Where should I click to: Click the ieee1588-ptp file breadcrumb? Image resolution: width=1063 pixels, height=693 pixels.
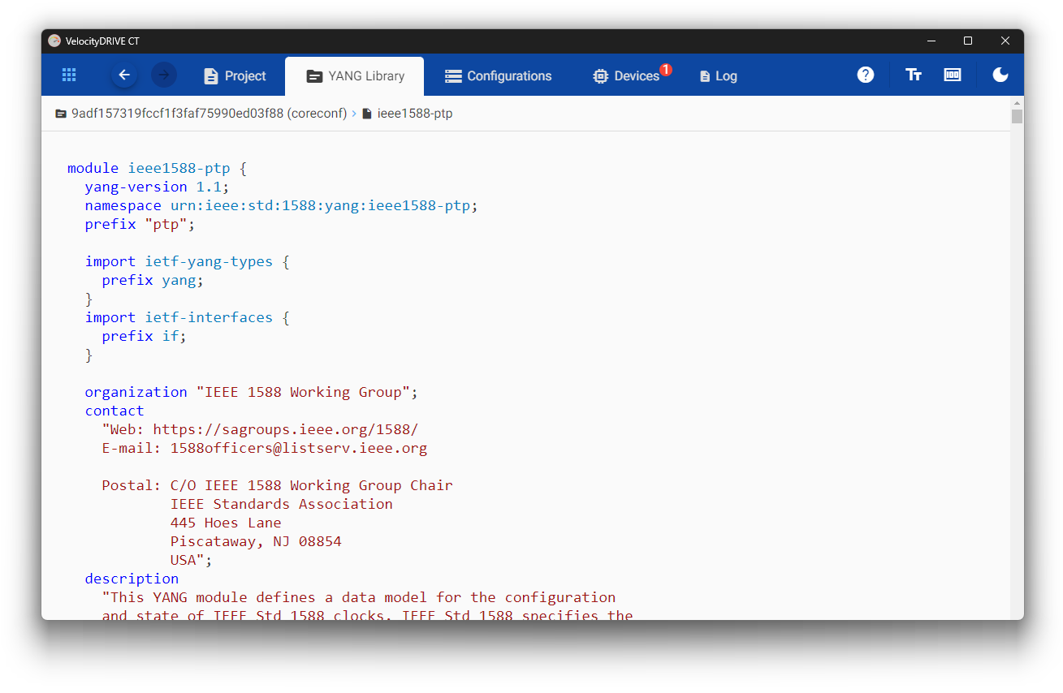[414, 114]
